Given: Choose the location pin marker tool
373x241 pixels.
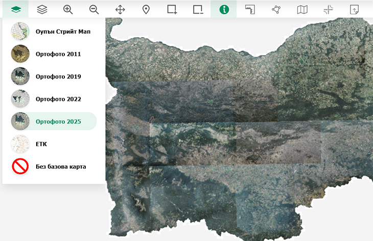Looking at the screenshot, I should point(146,10).
